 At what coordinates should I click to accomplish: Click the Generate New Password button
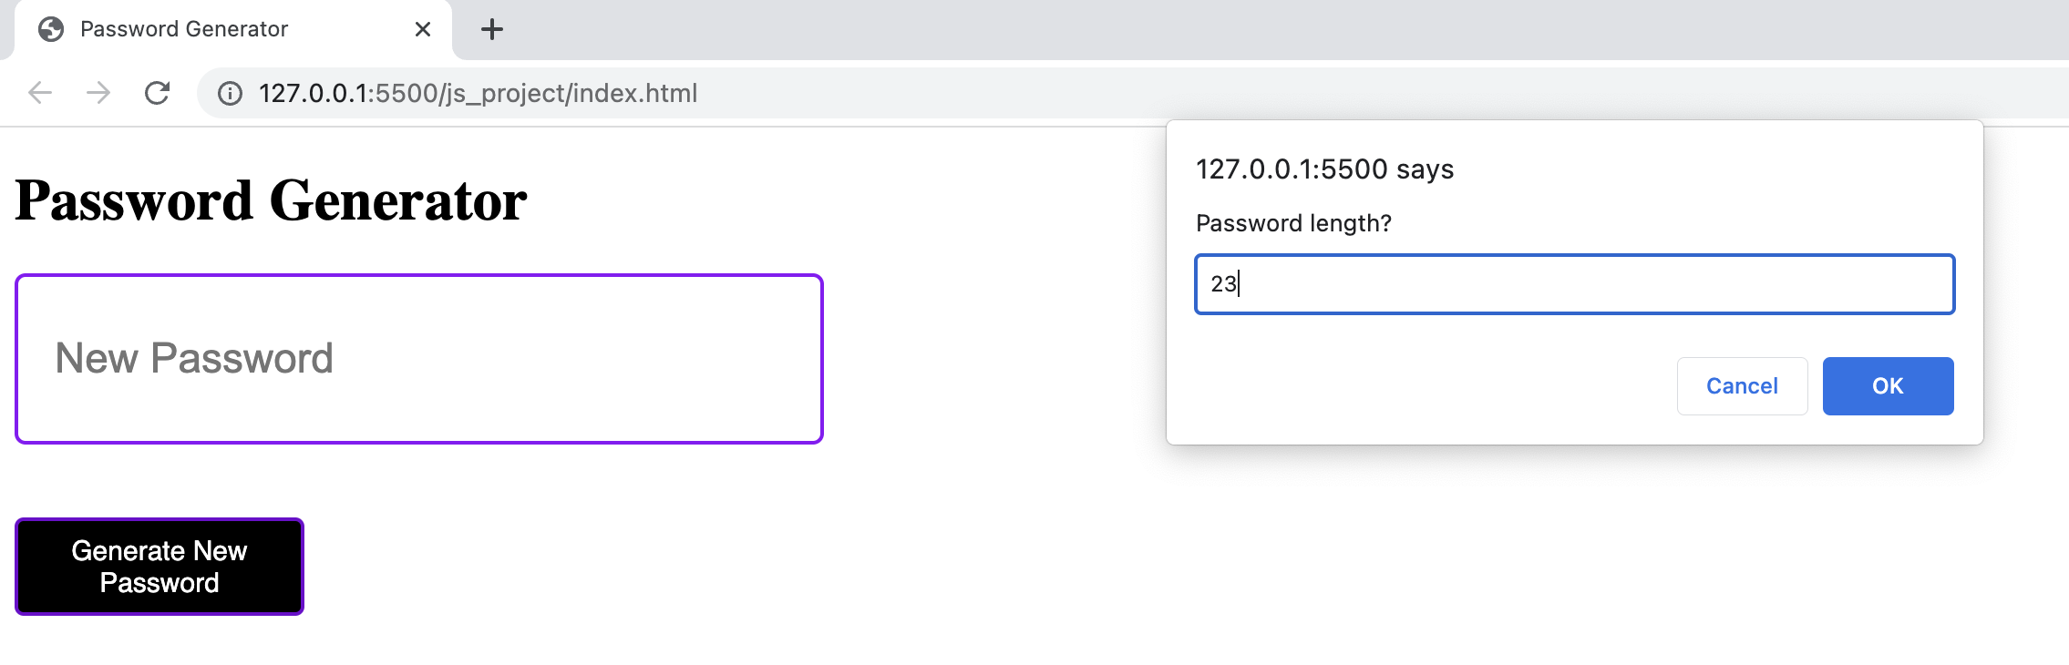pos(160,566)
